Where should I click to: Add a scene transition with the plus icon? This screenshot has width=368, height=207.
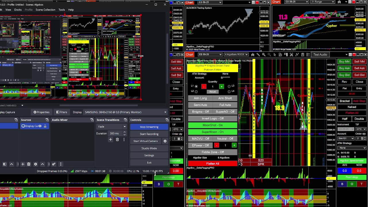click(110, 139)
